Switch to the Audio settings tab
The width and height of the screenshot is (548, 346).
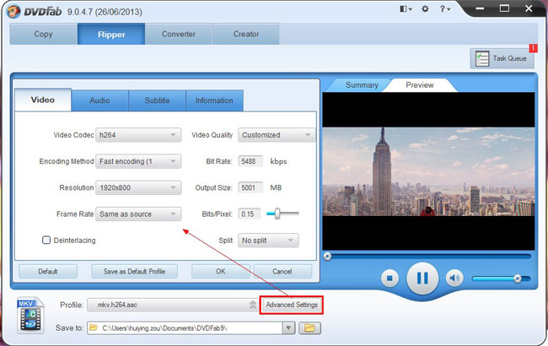coord(100,100)
